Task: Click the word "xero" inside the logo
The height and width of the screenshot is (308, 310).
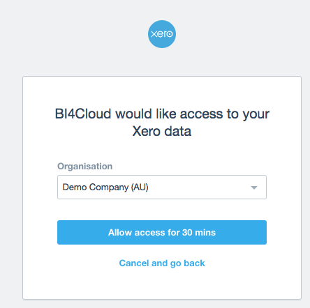Action: pyautogui.click(x=162, y=34)
